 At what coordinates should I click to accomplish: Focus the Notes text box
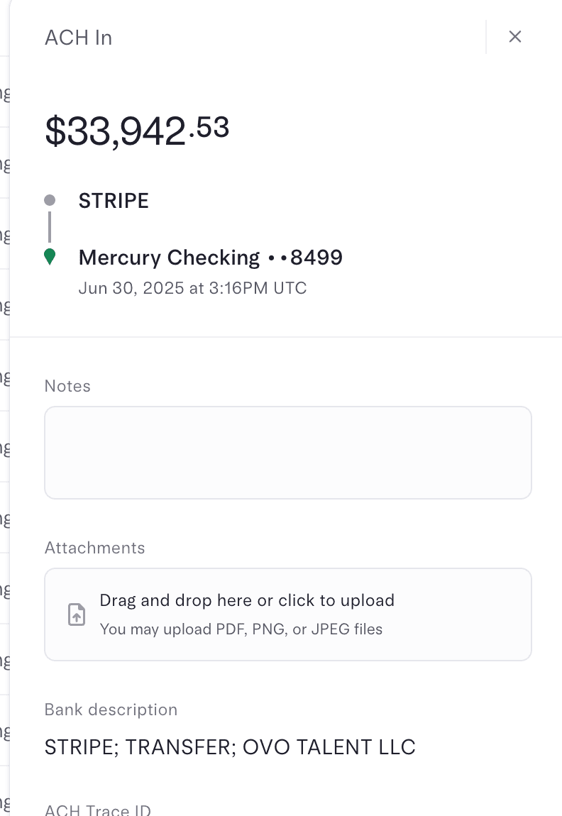[287, 453]
